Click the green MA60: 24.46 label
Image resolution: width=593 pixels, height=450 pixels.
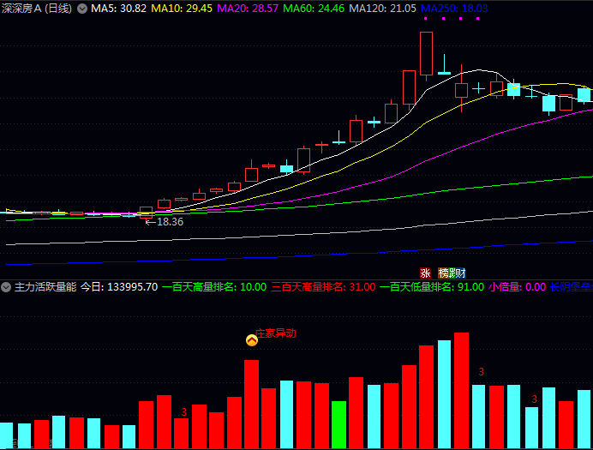click(x=314, y=9)
